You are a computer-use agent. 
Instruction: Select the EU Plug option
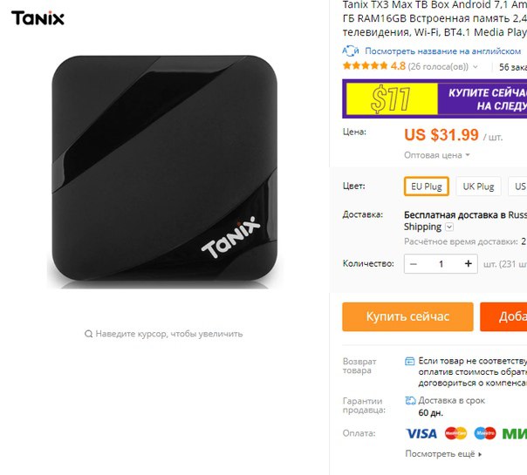tap(427, 187)
